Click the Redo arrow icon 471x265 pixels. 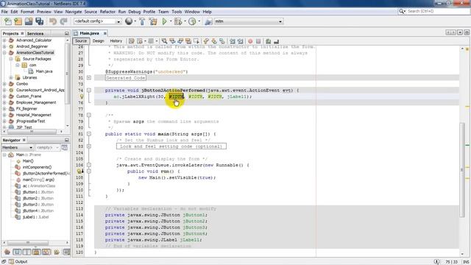pos(63,21)
